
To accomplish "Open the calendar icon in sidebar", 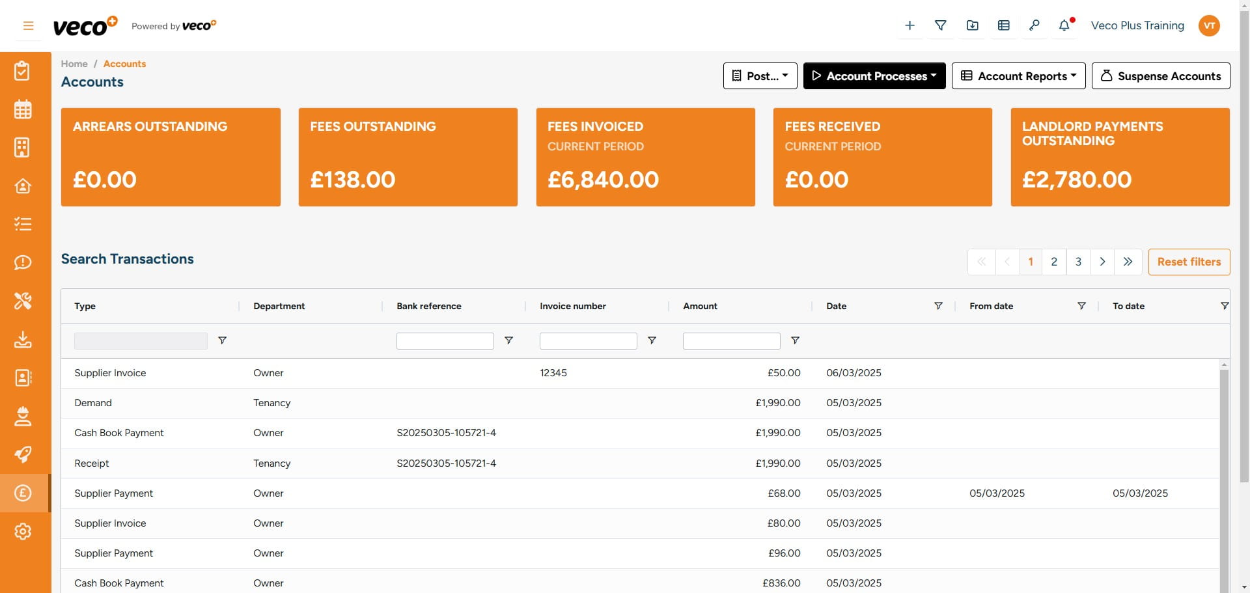I will 23,109.
